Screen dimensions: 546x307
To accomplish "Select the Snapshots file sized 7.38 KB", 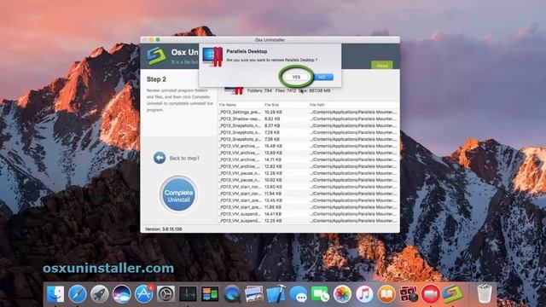I will (x=309, y=139).
